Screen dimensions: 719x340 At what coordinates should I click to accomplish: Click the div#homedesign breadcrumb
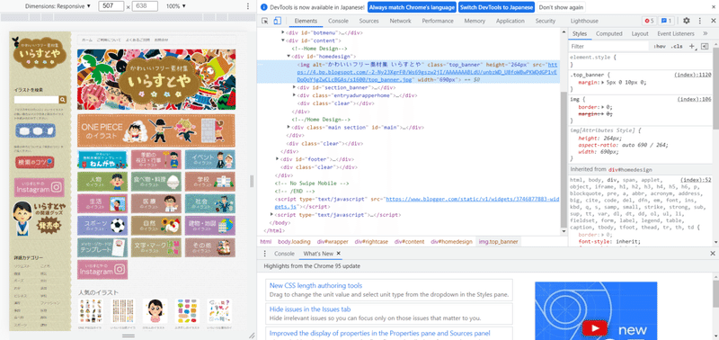(x=451, y=242)
